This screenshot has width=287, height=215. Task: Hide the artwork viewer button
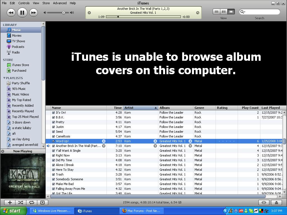[43, 202]
